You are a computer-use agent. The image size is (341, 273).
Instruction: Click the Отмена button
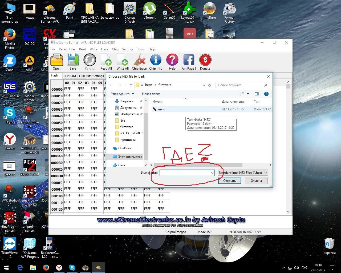[x=256, y=181]
